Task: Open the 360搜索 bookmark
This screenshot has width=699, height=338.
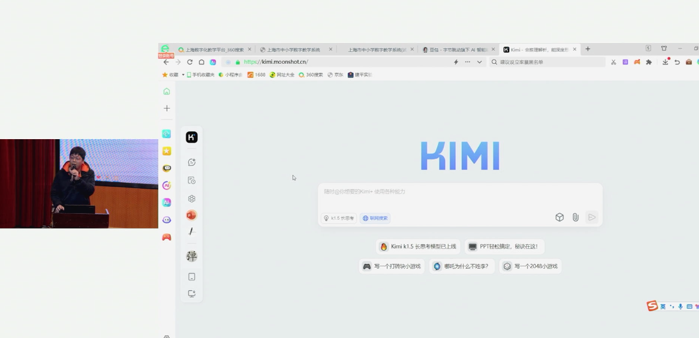Action: click(311, 75)
